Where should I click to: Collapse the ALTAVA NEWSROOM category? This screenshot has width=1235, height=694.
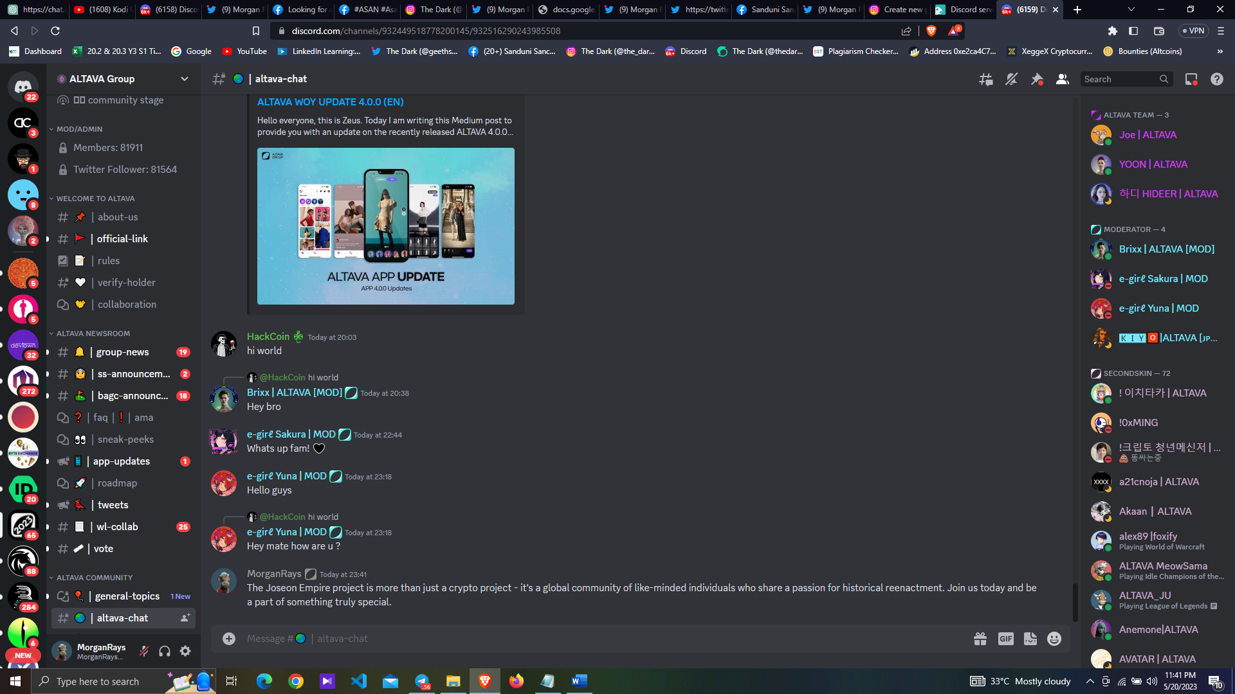93,334
